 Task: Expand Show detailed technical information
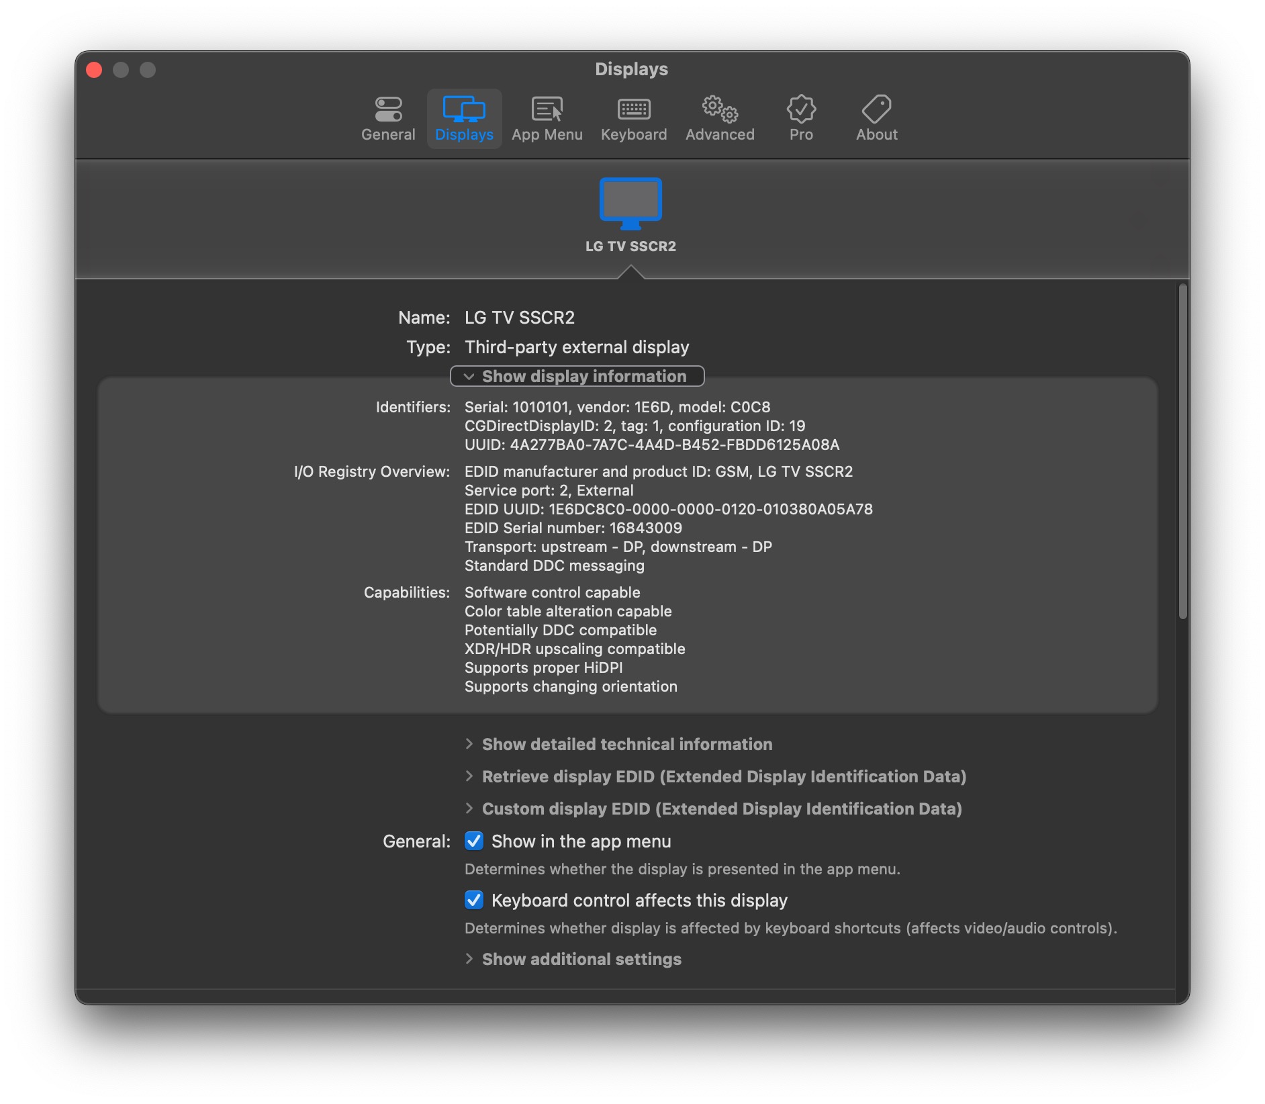pos(618,744)
